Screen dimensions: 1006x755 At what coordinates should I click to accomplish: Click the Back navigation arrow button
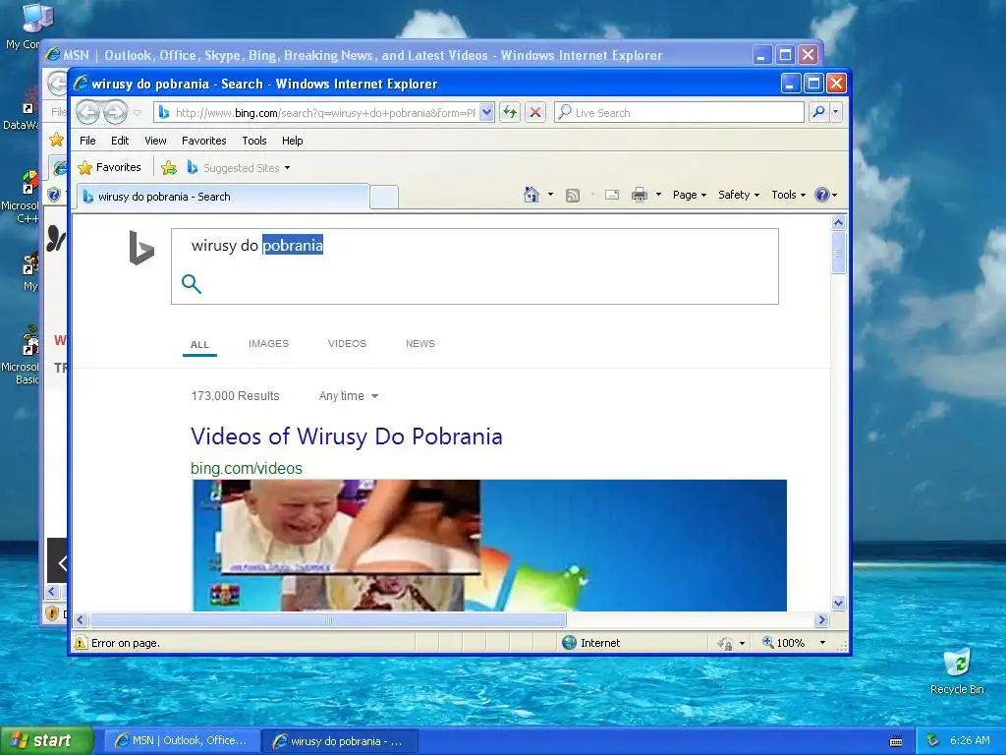tap(87, 112)
